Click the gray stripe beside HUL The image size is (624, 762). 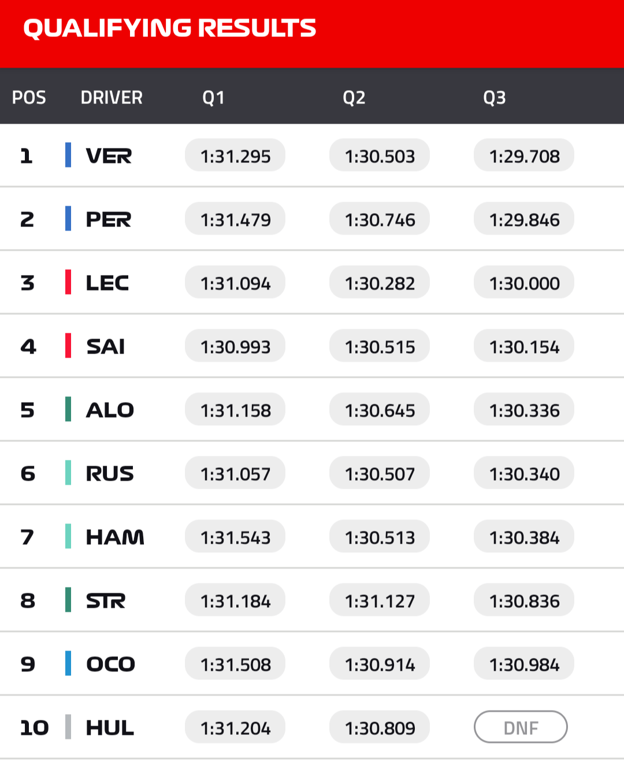[x=68, y=727]
